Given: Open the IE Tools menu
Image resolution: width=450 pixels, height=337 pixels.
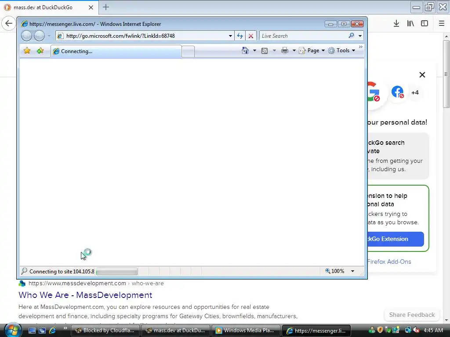Looking at the screenshot, I should click(x=342, y=50).
